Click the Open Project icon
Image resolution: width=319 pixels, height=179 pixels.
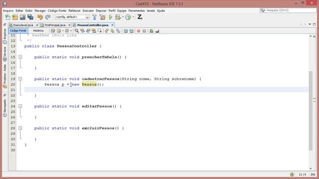click(22, 17)
